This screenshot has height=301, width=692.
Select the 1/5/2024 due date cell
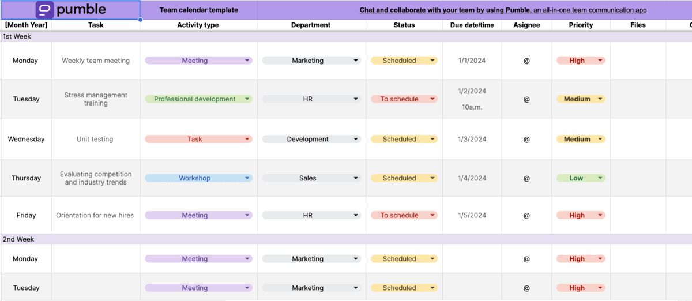pyautogui.click(x=472, y=215)
